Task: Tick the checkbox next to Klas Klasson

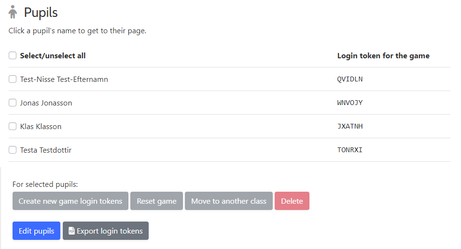Action: [13, 126]
